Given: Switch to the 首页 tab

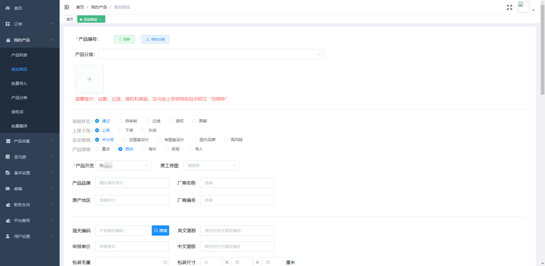Looking at the screenshot, I should coord(70,19).
